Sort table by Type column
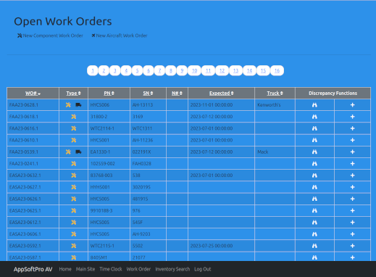 (x=73, y=94)
